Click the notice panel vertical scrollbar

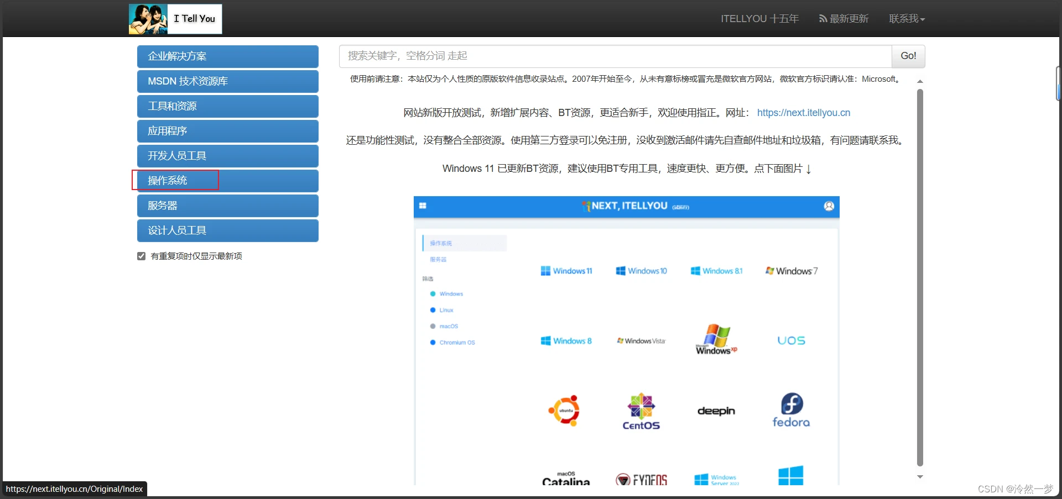(x=920, y=277)
